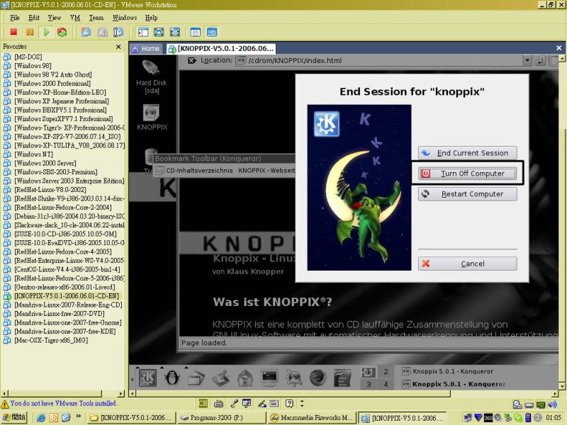567x425 pixels.
Task: Open the KDE K menu in panel
Action: coord(147,378)
